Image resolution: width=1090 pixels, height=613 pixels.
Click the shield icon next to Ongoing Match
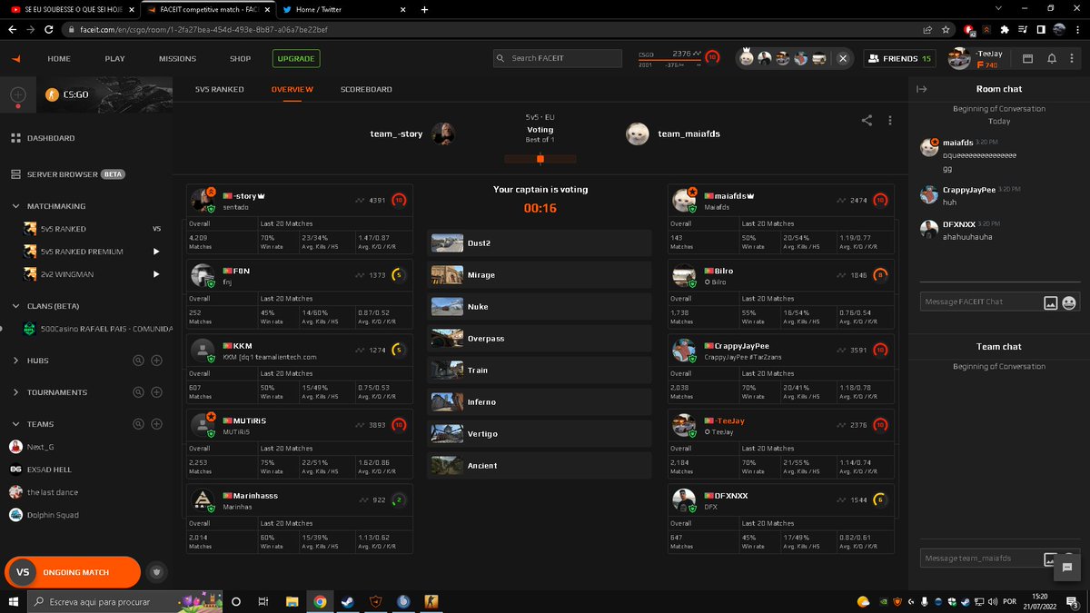156,572
